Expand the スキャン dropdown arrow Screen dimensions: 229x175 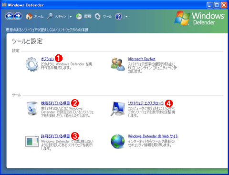pos(71,17)
